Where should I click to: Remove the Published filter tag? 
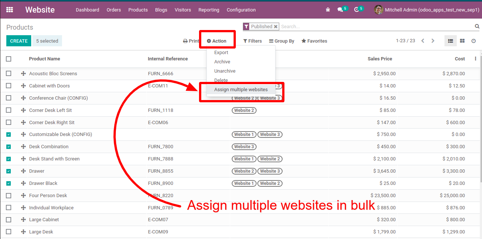pyautogui.click(x=276, y=27)
